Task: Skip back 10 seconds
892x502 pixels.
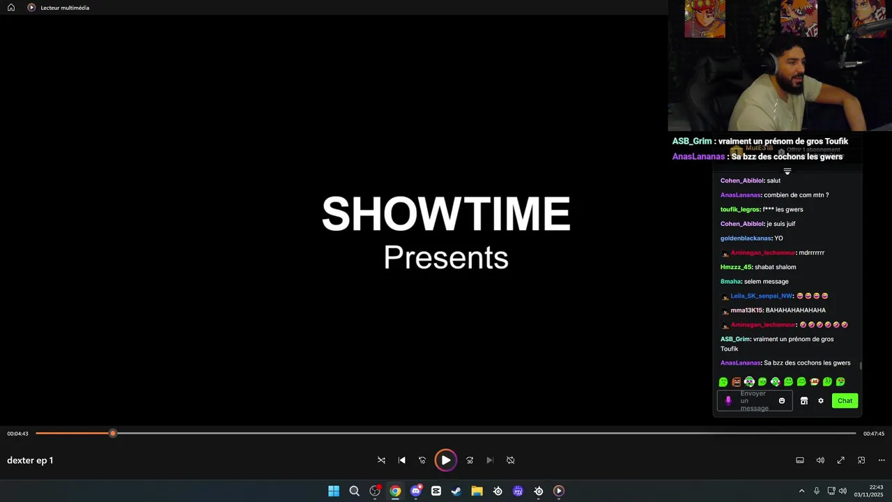Action: point(422,460)
